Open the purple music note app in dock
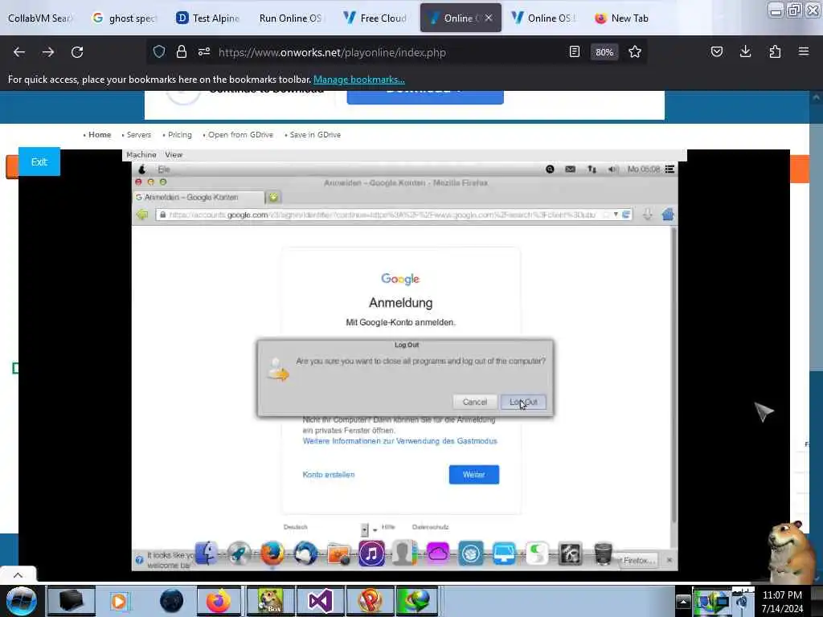The height and width of the screenshot is (617, 823). pos(371,554)
